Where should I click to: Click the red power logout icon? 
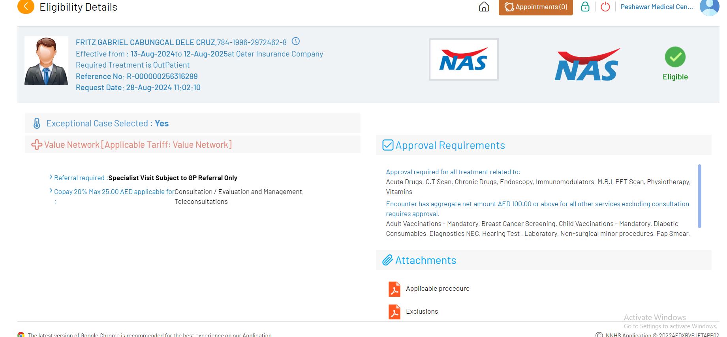(x=605, y=7)
